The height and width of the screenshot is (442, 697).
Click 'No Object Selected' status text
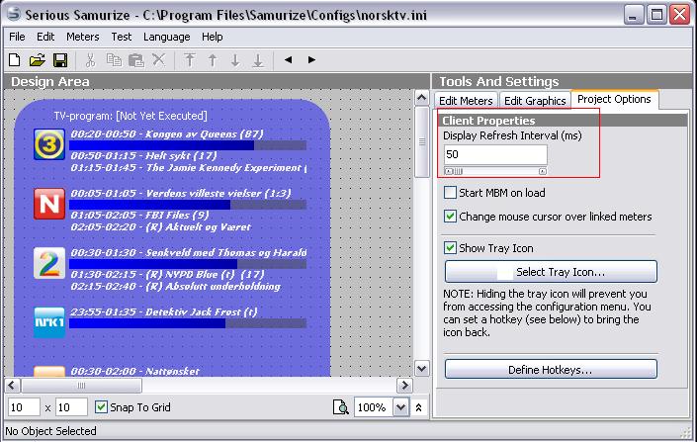pos(50,431)
